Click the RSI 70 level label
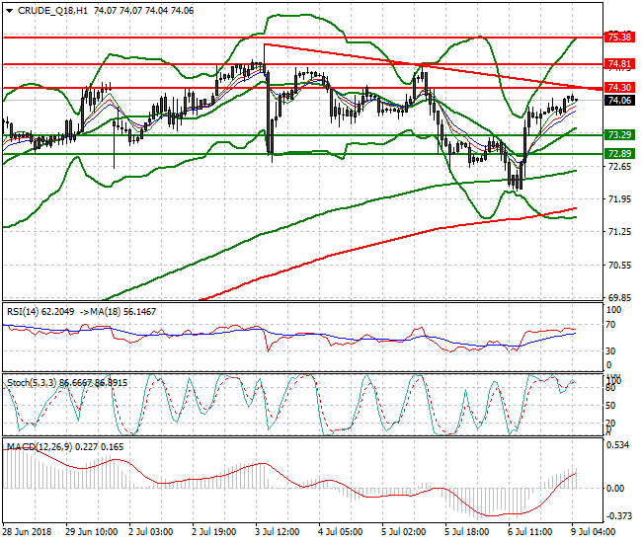Viewport: 642px width, 543px height. 610,325
